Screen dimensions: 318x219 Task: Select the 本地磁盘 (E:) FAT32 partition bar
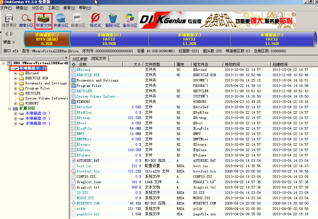tap(189, 39)
